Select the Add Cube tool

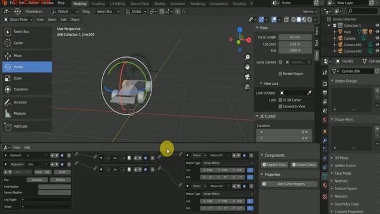[x=27, y=127]
